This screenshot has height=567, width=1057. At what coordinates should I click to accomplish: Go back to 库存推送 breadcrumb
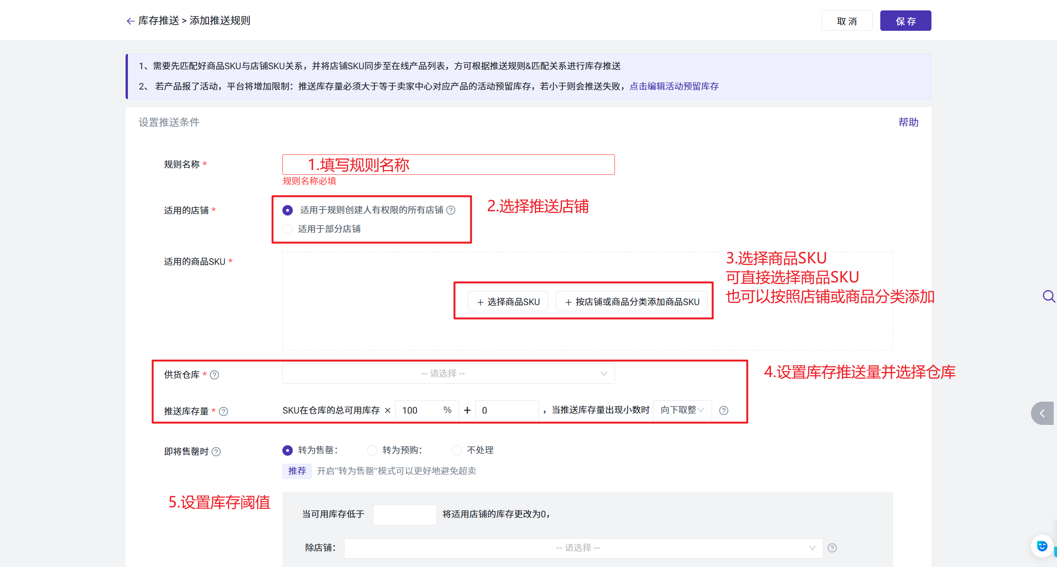(159, 21)
